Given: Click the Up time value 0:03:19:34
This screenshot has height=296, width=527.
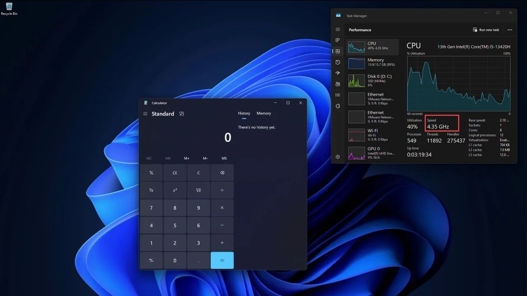Looking at the screenshot, I should pos(419,155).
